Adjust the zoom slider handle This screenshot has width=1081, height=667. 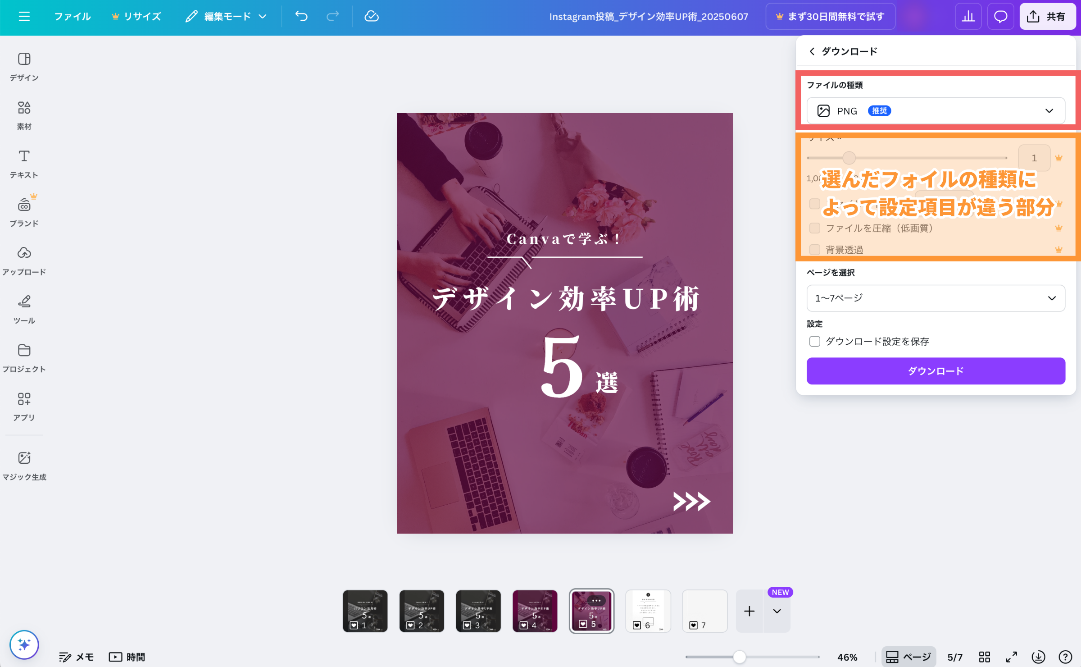pyautogui.click(x=739, y=657)
